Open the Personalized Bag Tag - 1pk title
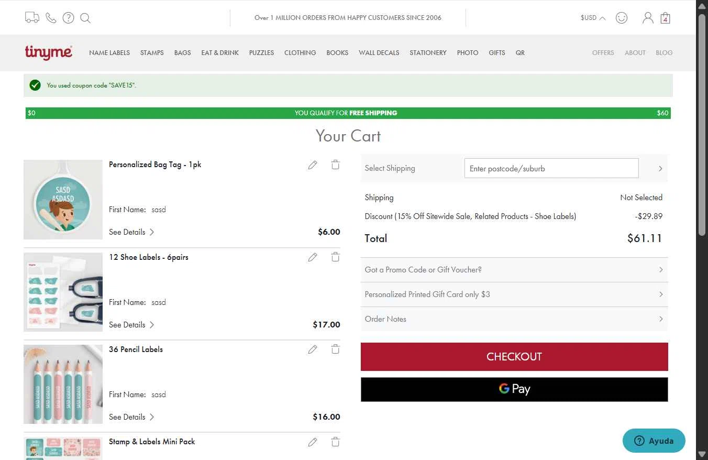This screenshot has width=708, height=460. pos(155,165)
